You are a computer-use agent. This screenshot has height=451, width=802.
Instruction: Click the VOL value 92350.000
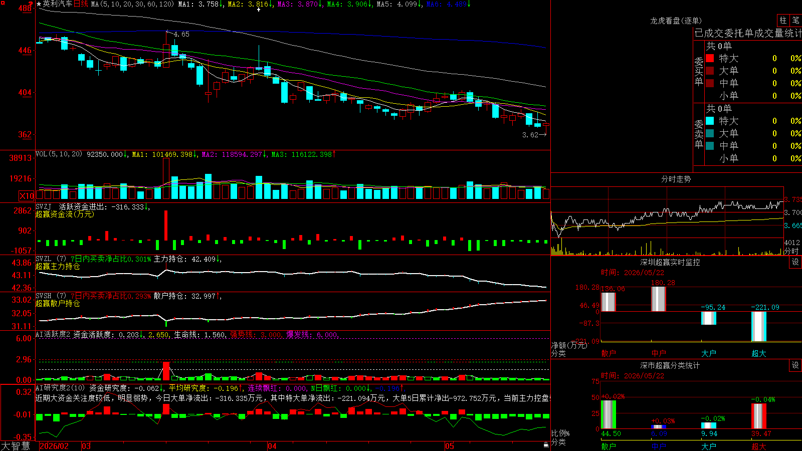point(105,154)
